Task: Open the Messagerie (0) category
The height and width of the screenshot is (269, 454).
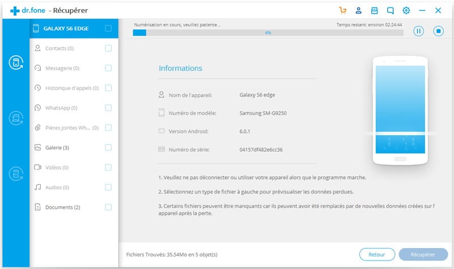Action: (x=62, y=69)
